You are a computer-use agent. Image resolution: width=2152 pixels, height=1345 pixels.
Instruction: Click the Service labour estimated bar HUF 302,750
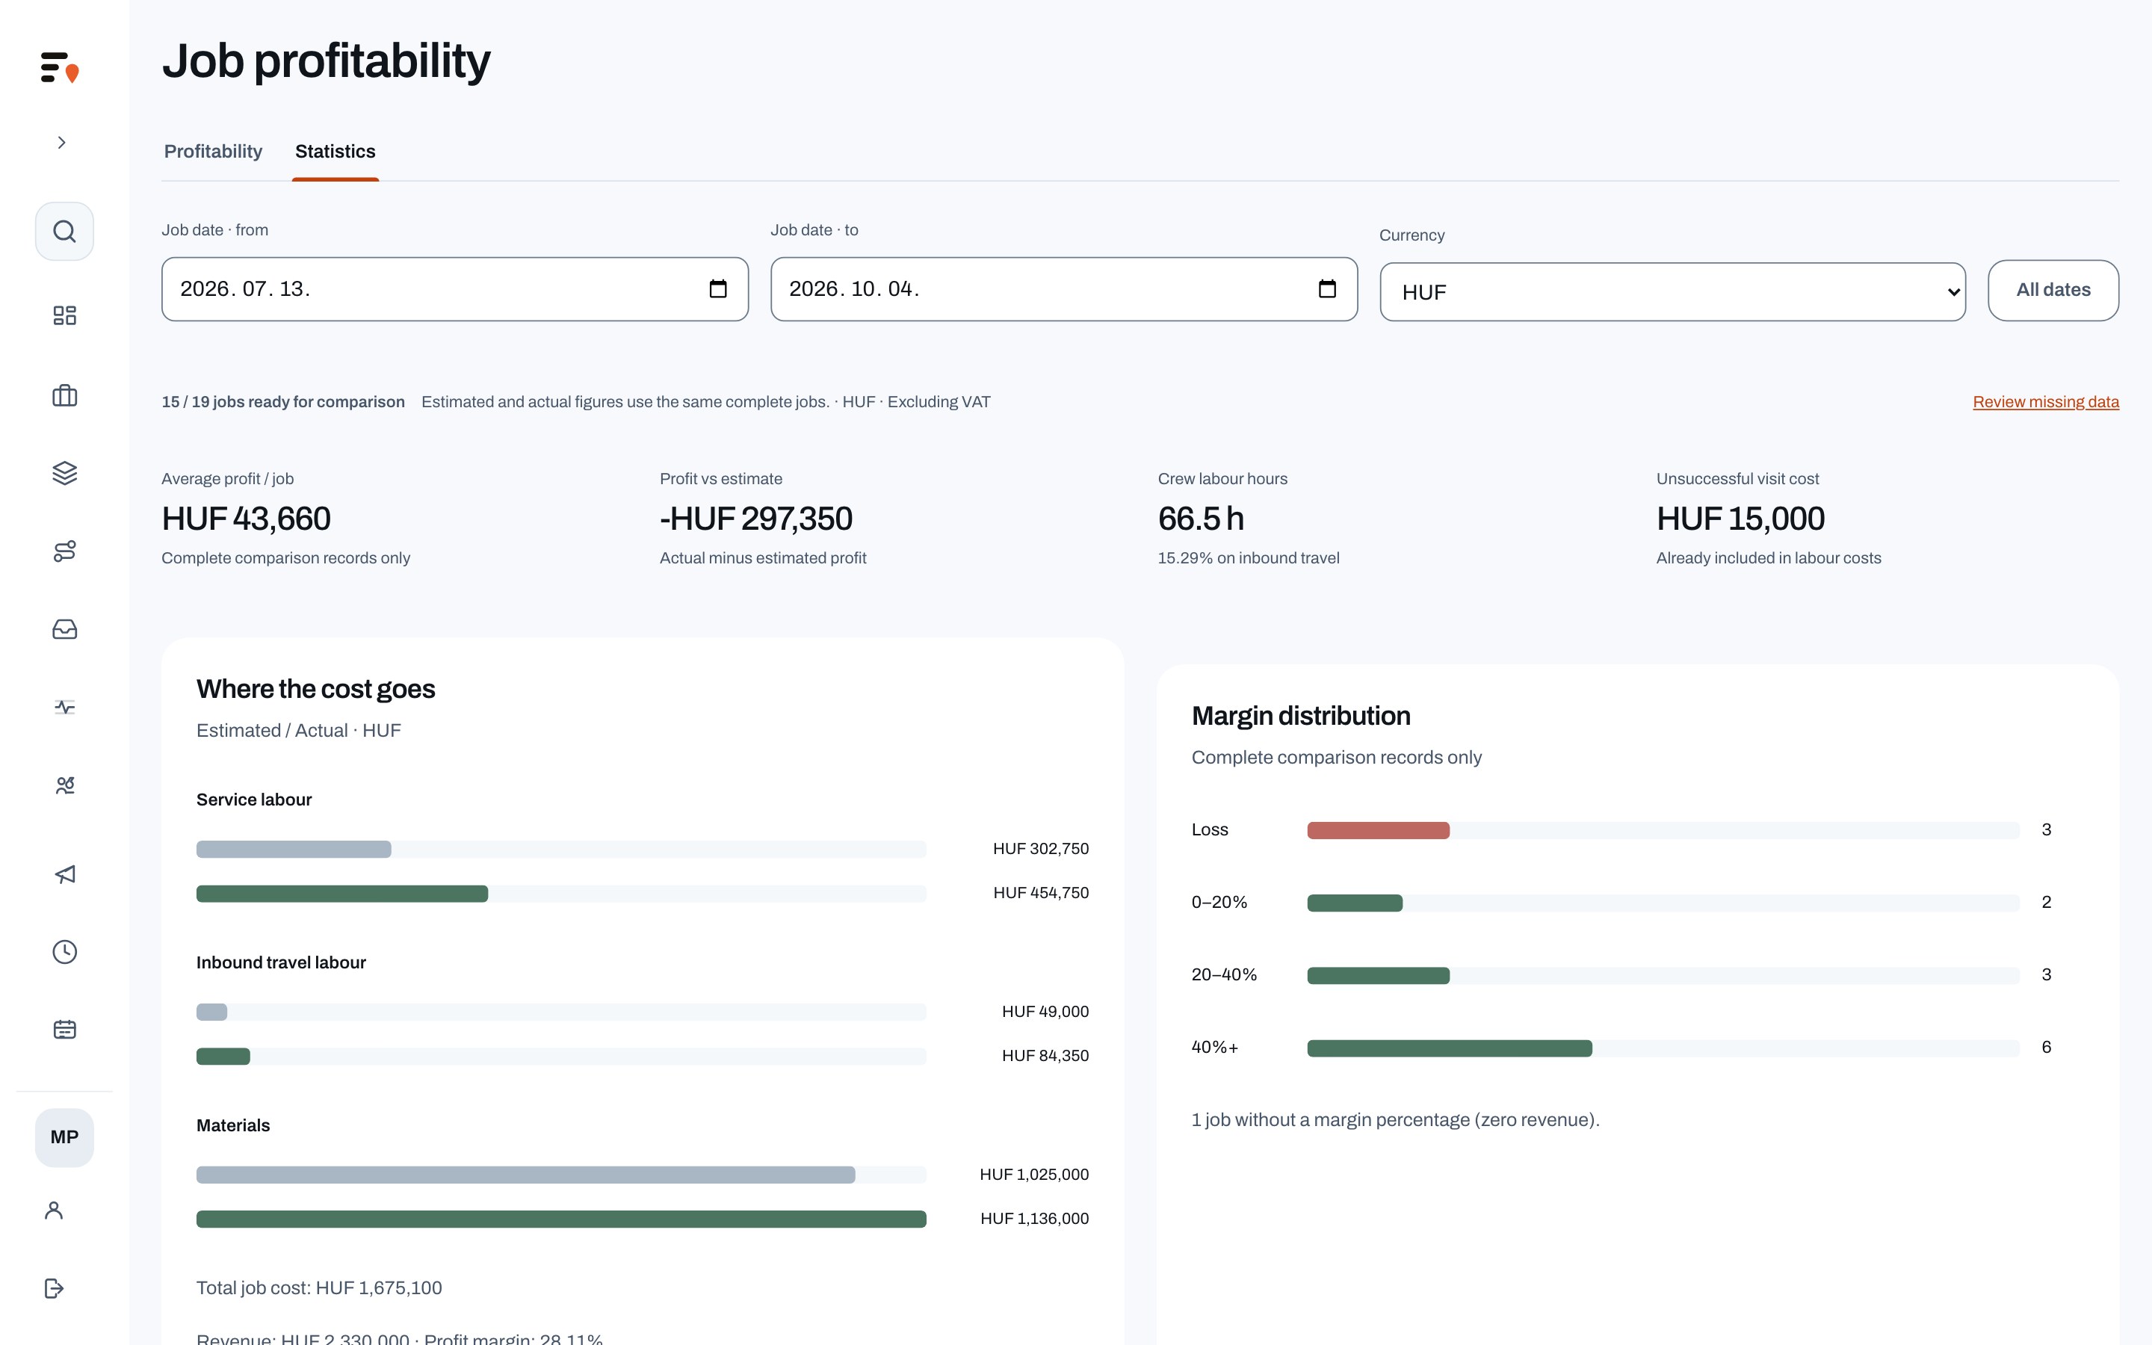click(294, 850)
